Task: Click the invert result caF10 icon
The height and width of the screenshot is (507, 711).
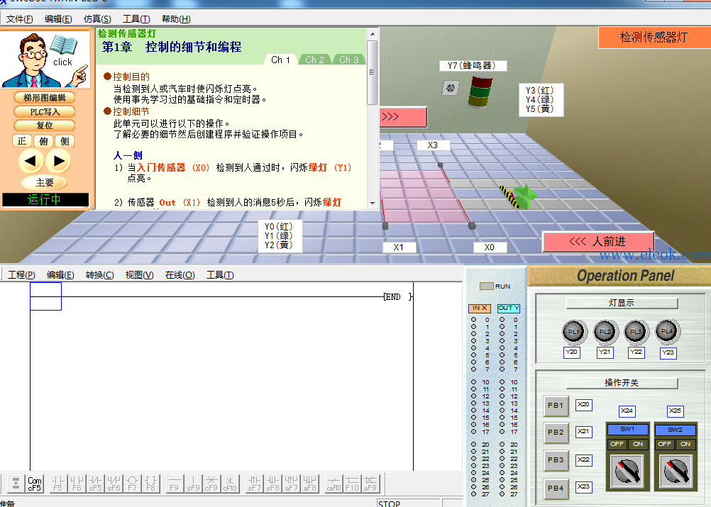Action: 334,484
